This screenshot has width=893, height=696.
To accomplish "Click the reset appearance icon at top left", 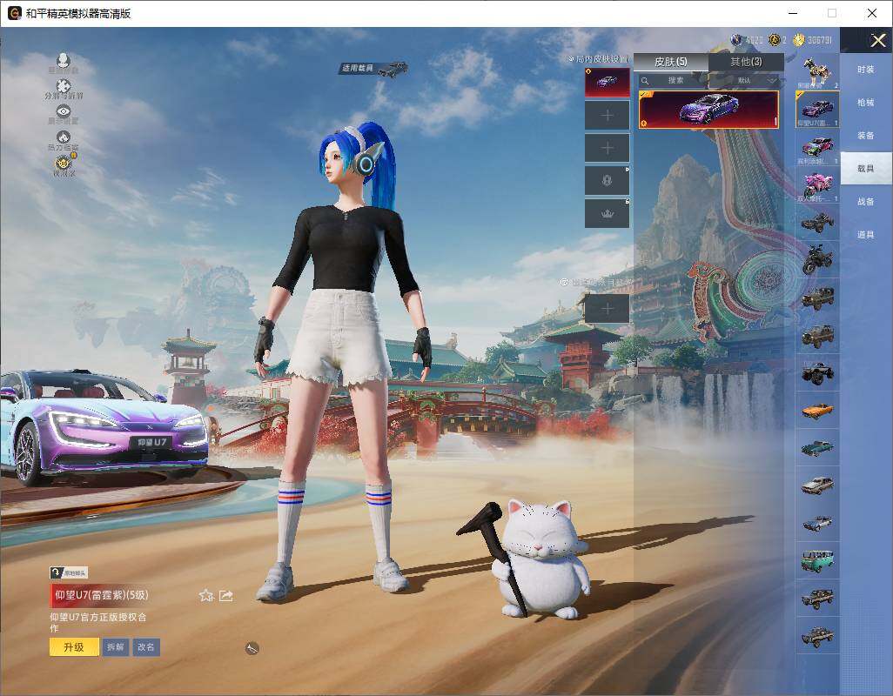I will 64,60.
